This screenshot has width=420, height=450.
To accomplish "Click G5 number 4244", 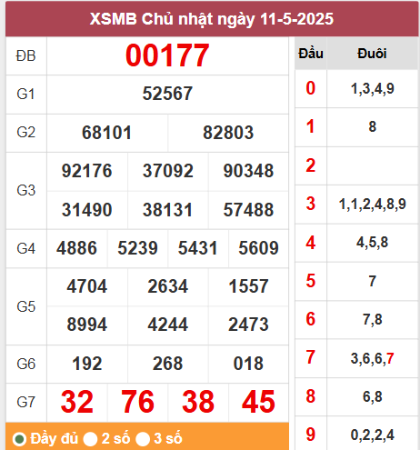I will click(168, 325).
